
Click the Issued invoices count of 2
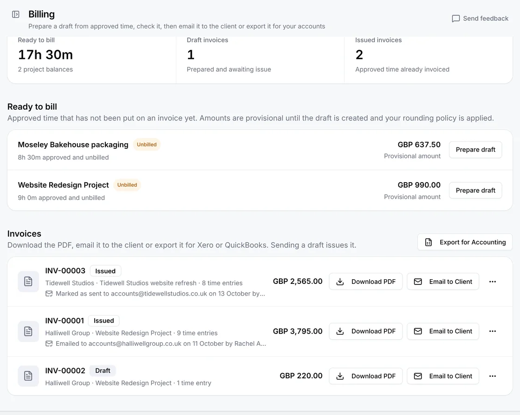[359, 55]
